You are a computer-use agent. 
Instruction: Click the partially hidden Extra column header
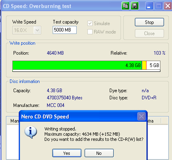tap(154, 121)
